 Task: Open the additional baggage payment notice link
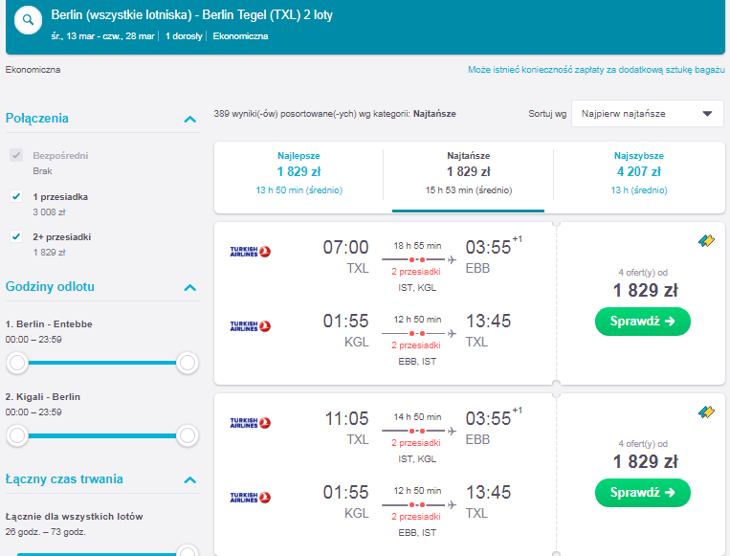pos(596,70)
